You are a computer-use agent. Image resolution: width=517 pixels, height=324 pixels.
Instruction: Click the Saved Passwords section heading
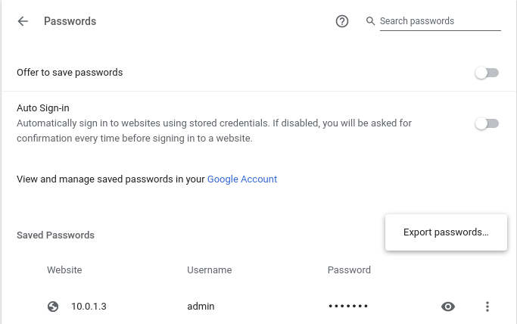click(x=55, y=235)
